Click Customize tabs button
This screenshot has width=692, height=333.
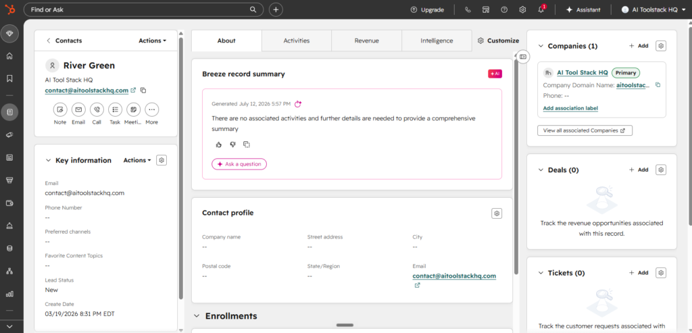pos(498,41)
